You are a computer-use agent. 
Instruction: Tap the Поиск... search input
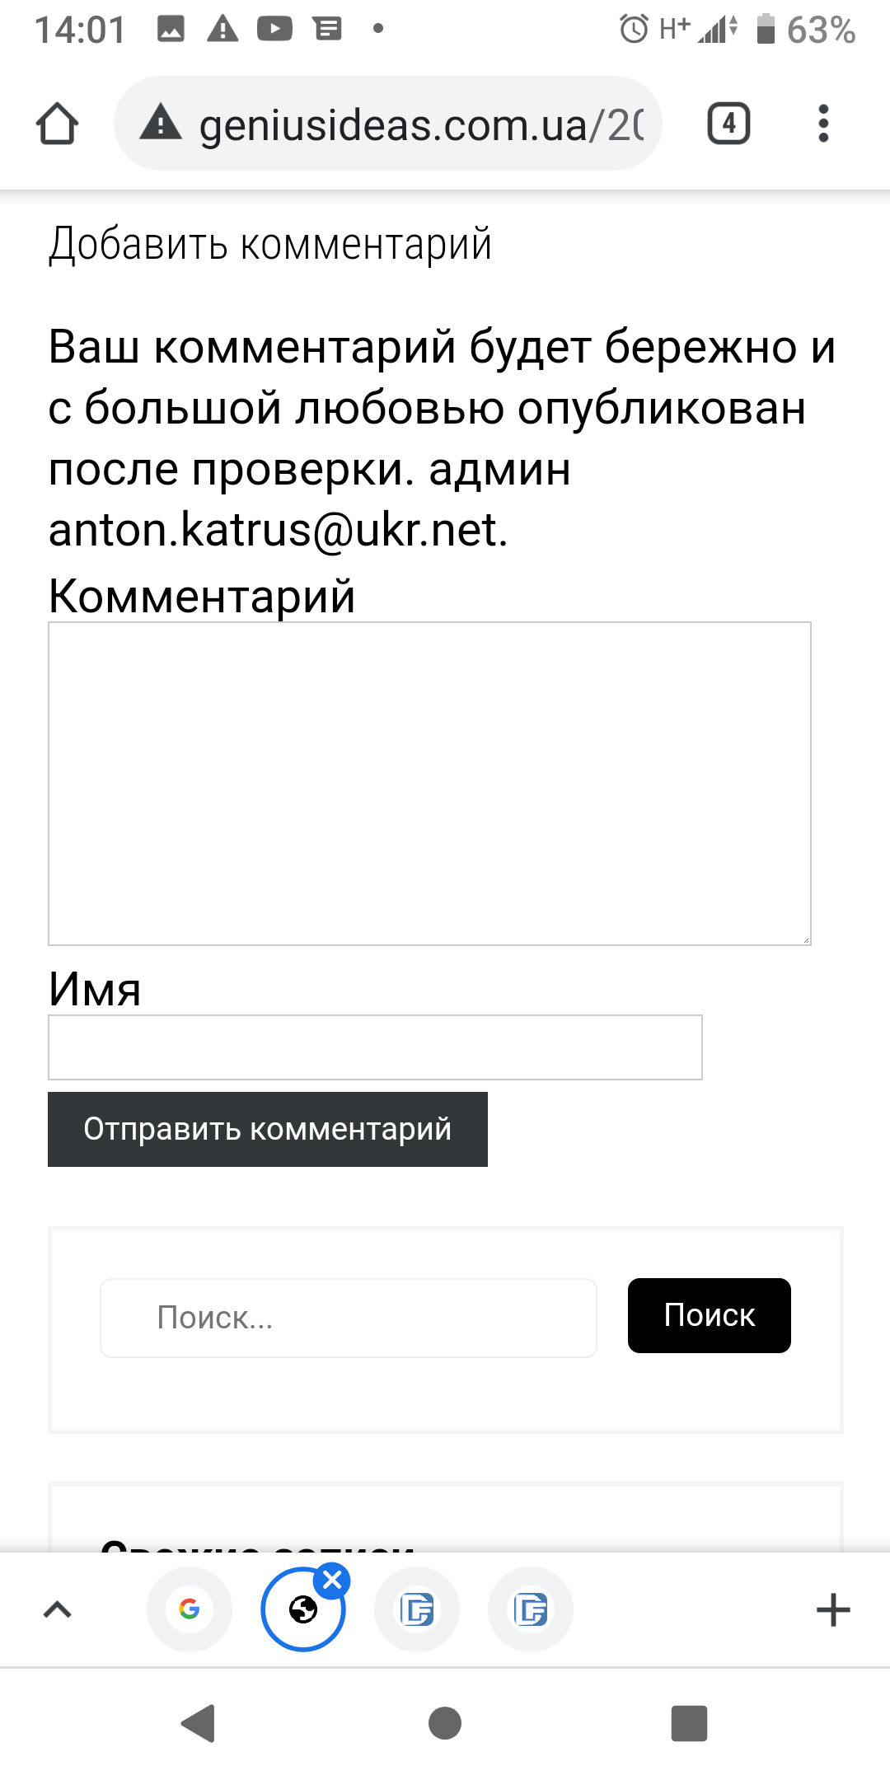click(348, 1318)
